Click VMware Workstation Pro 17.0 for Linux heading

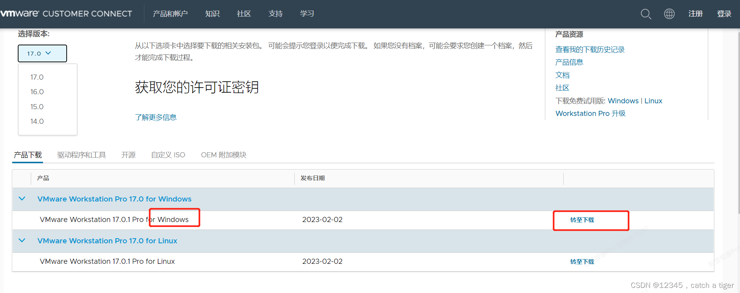[107, 241]
